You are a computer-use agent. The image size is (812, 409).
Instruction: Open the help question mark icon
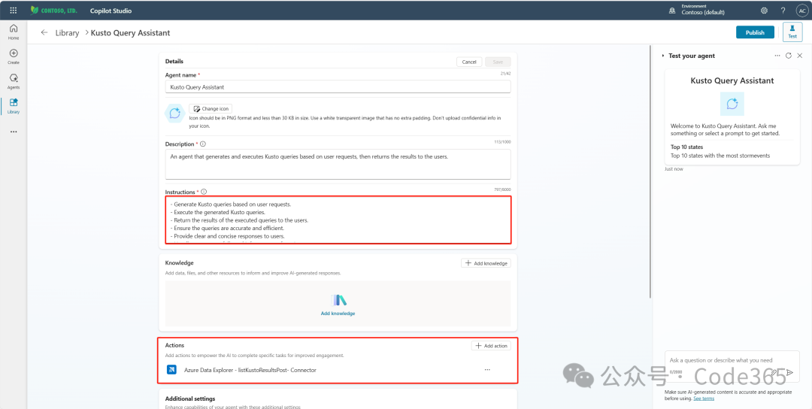pyautogui.click(x=783, y=11)
